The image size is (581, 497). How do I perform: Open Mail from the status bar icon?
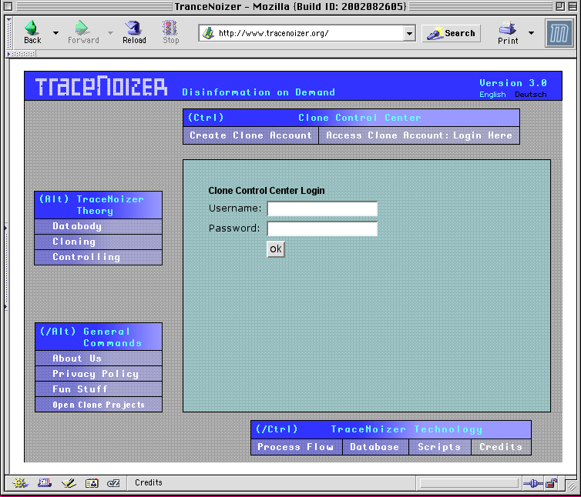[x=45, y=483]
